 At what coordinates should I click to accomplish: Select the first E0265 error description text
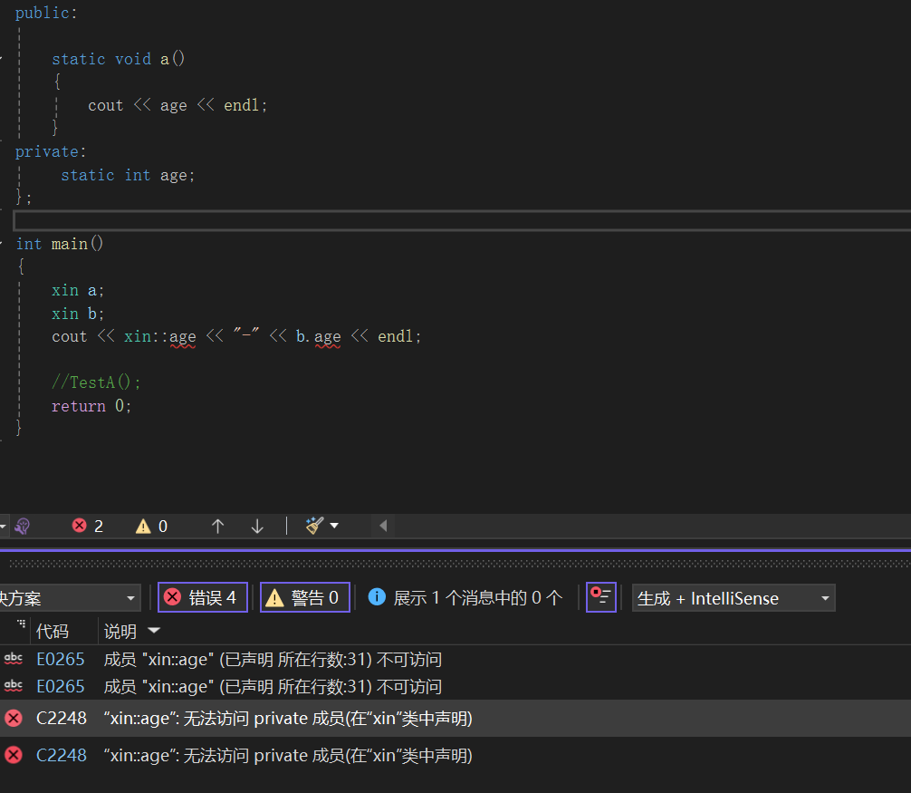pos(273,659)
